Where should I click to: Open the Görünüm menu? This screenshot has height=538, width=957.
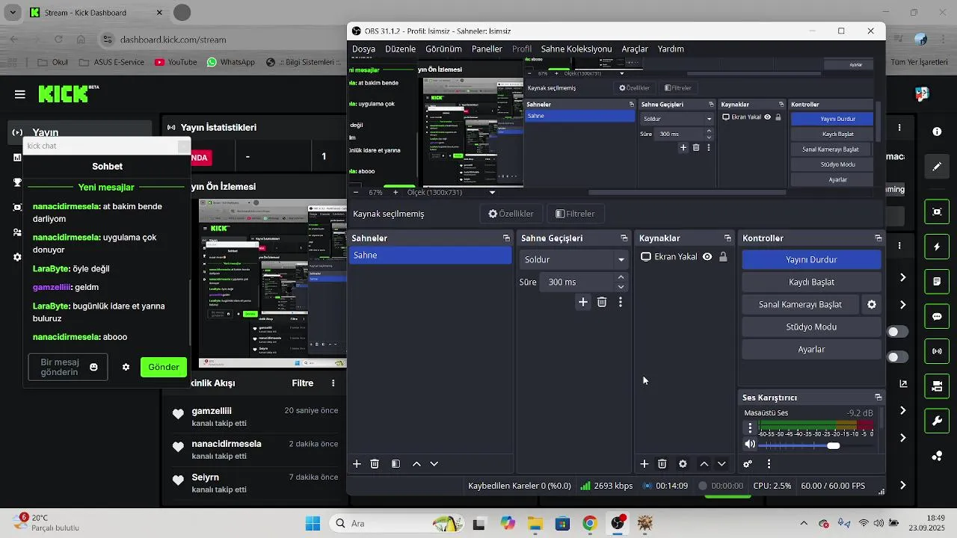(443, 49)
